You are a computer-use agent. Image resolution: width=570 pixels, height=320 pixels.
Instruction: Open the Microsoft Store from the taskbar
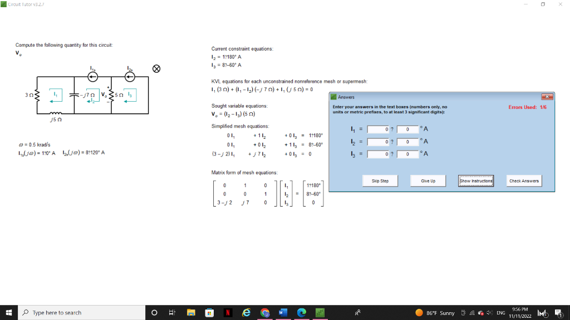tap(209, 312)
